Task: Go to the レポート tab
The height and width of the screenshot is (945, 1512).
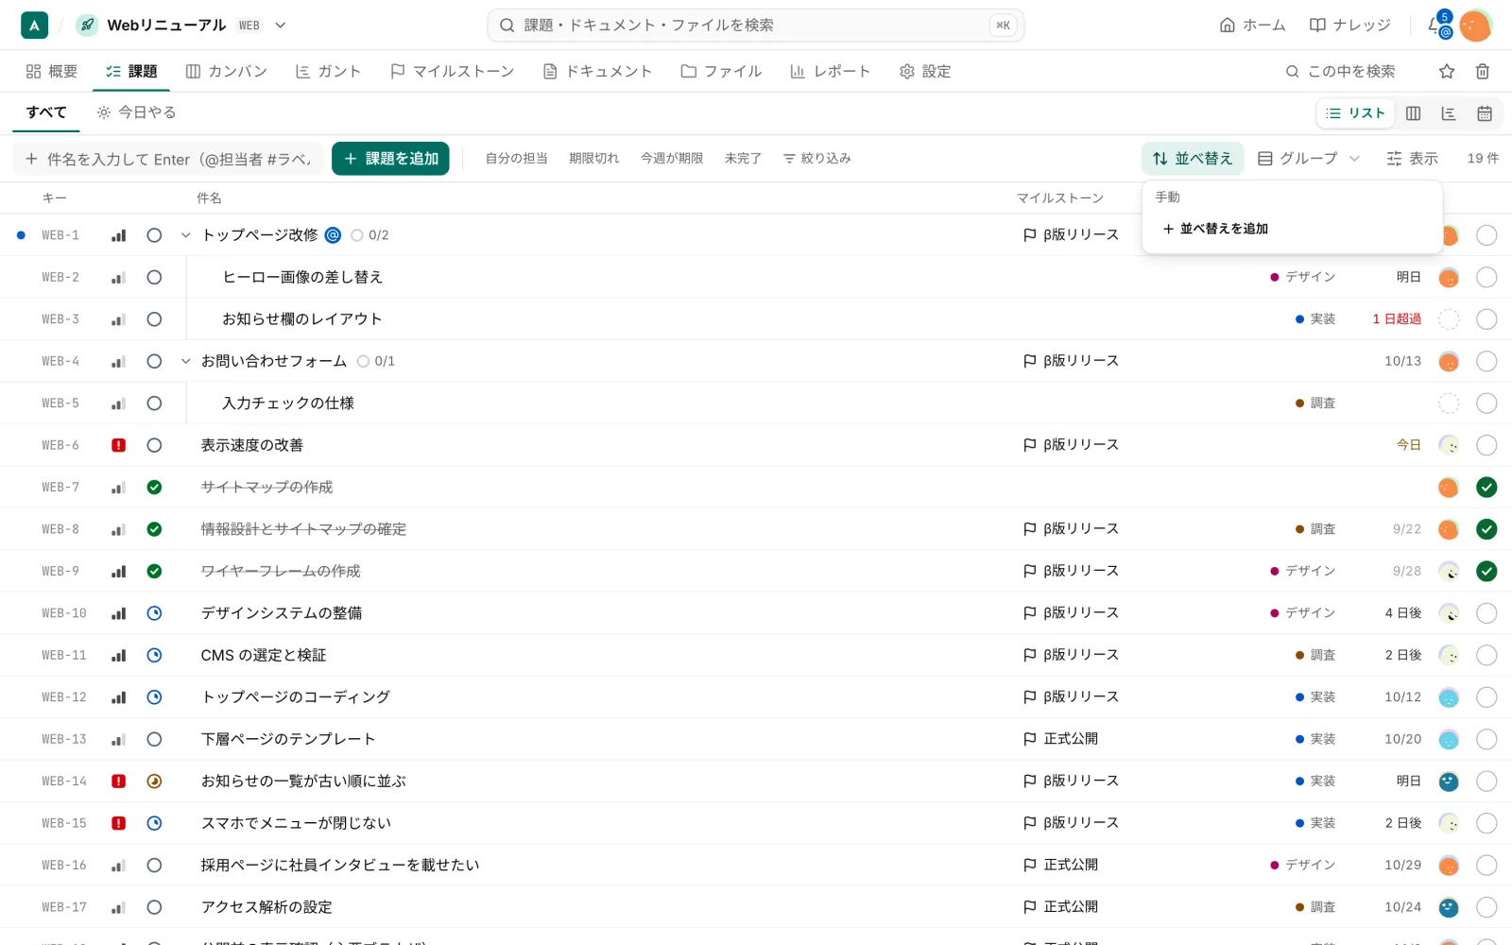Action: 830,71
